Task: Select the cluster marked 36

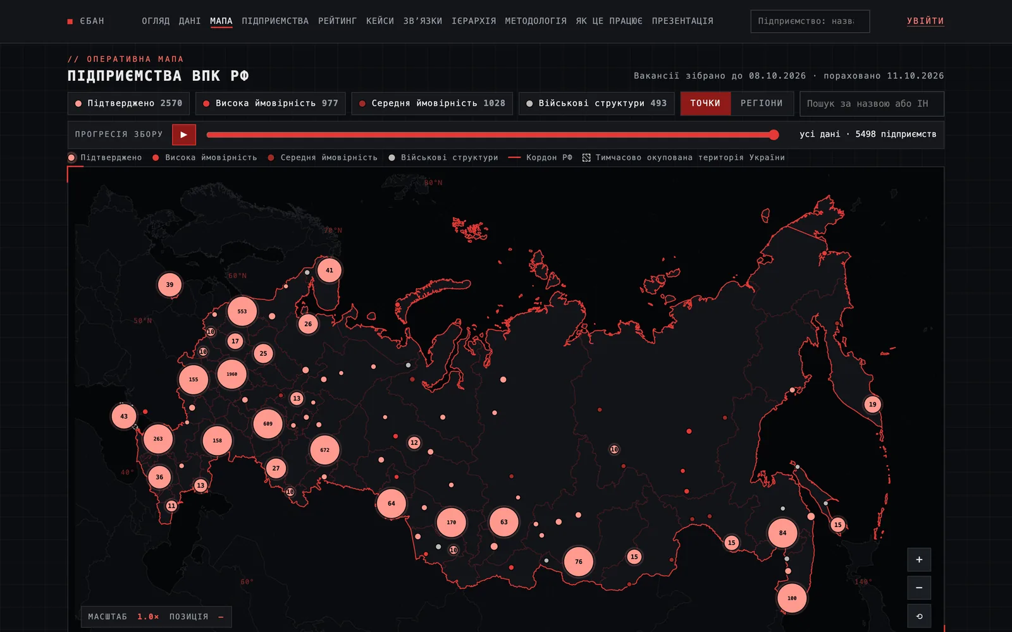Action: tap(159, 477)
